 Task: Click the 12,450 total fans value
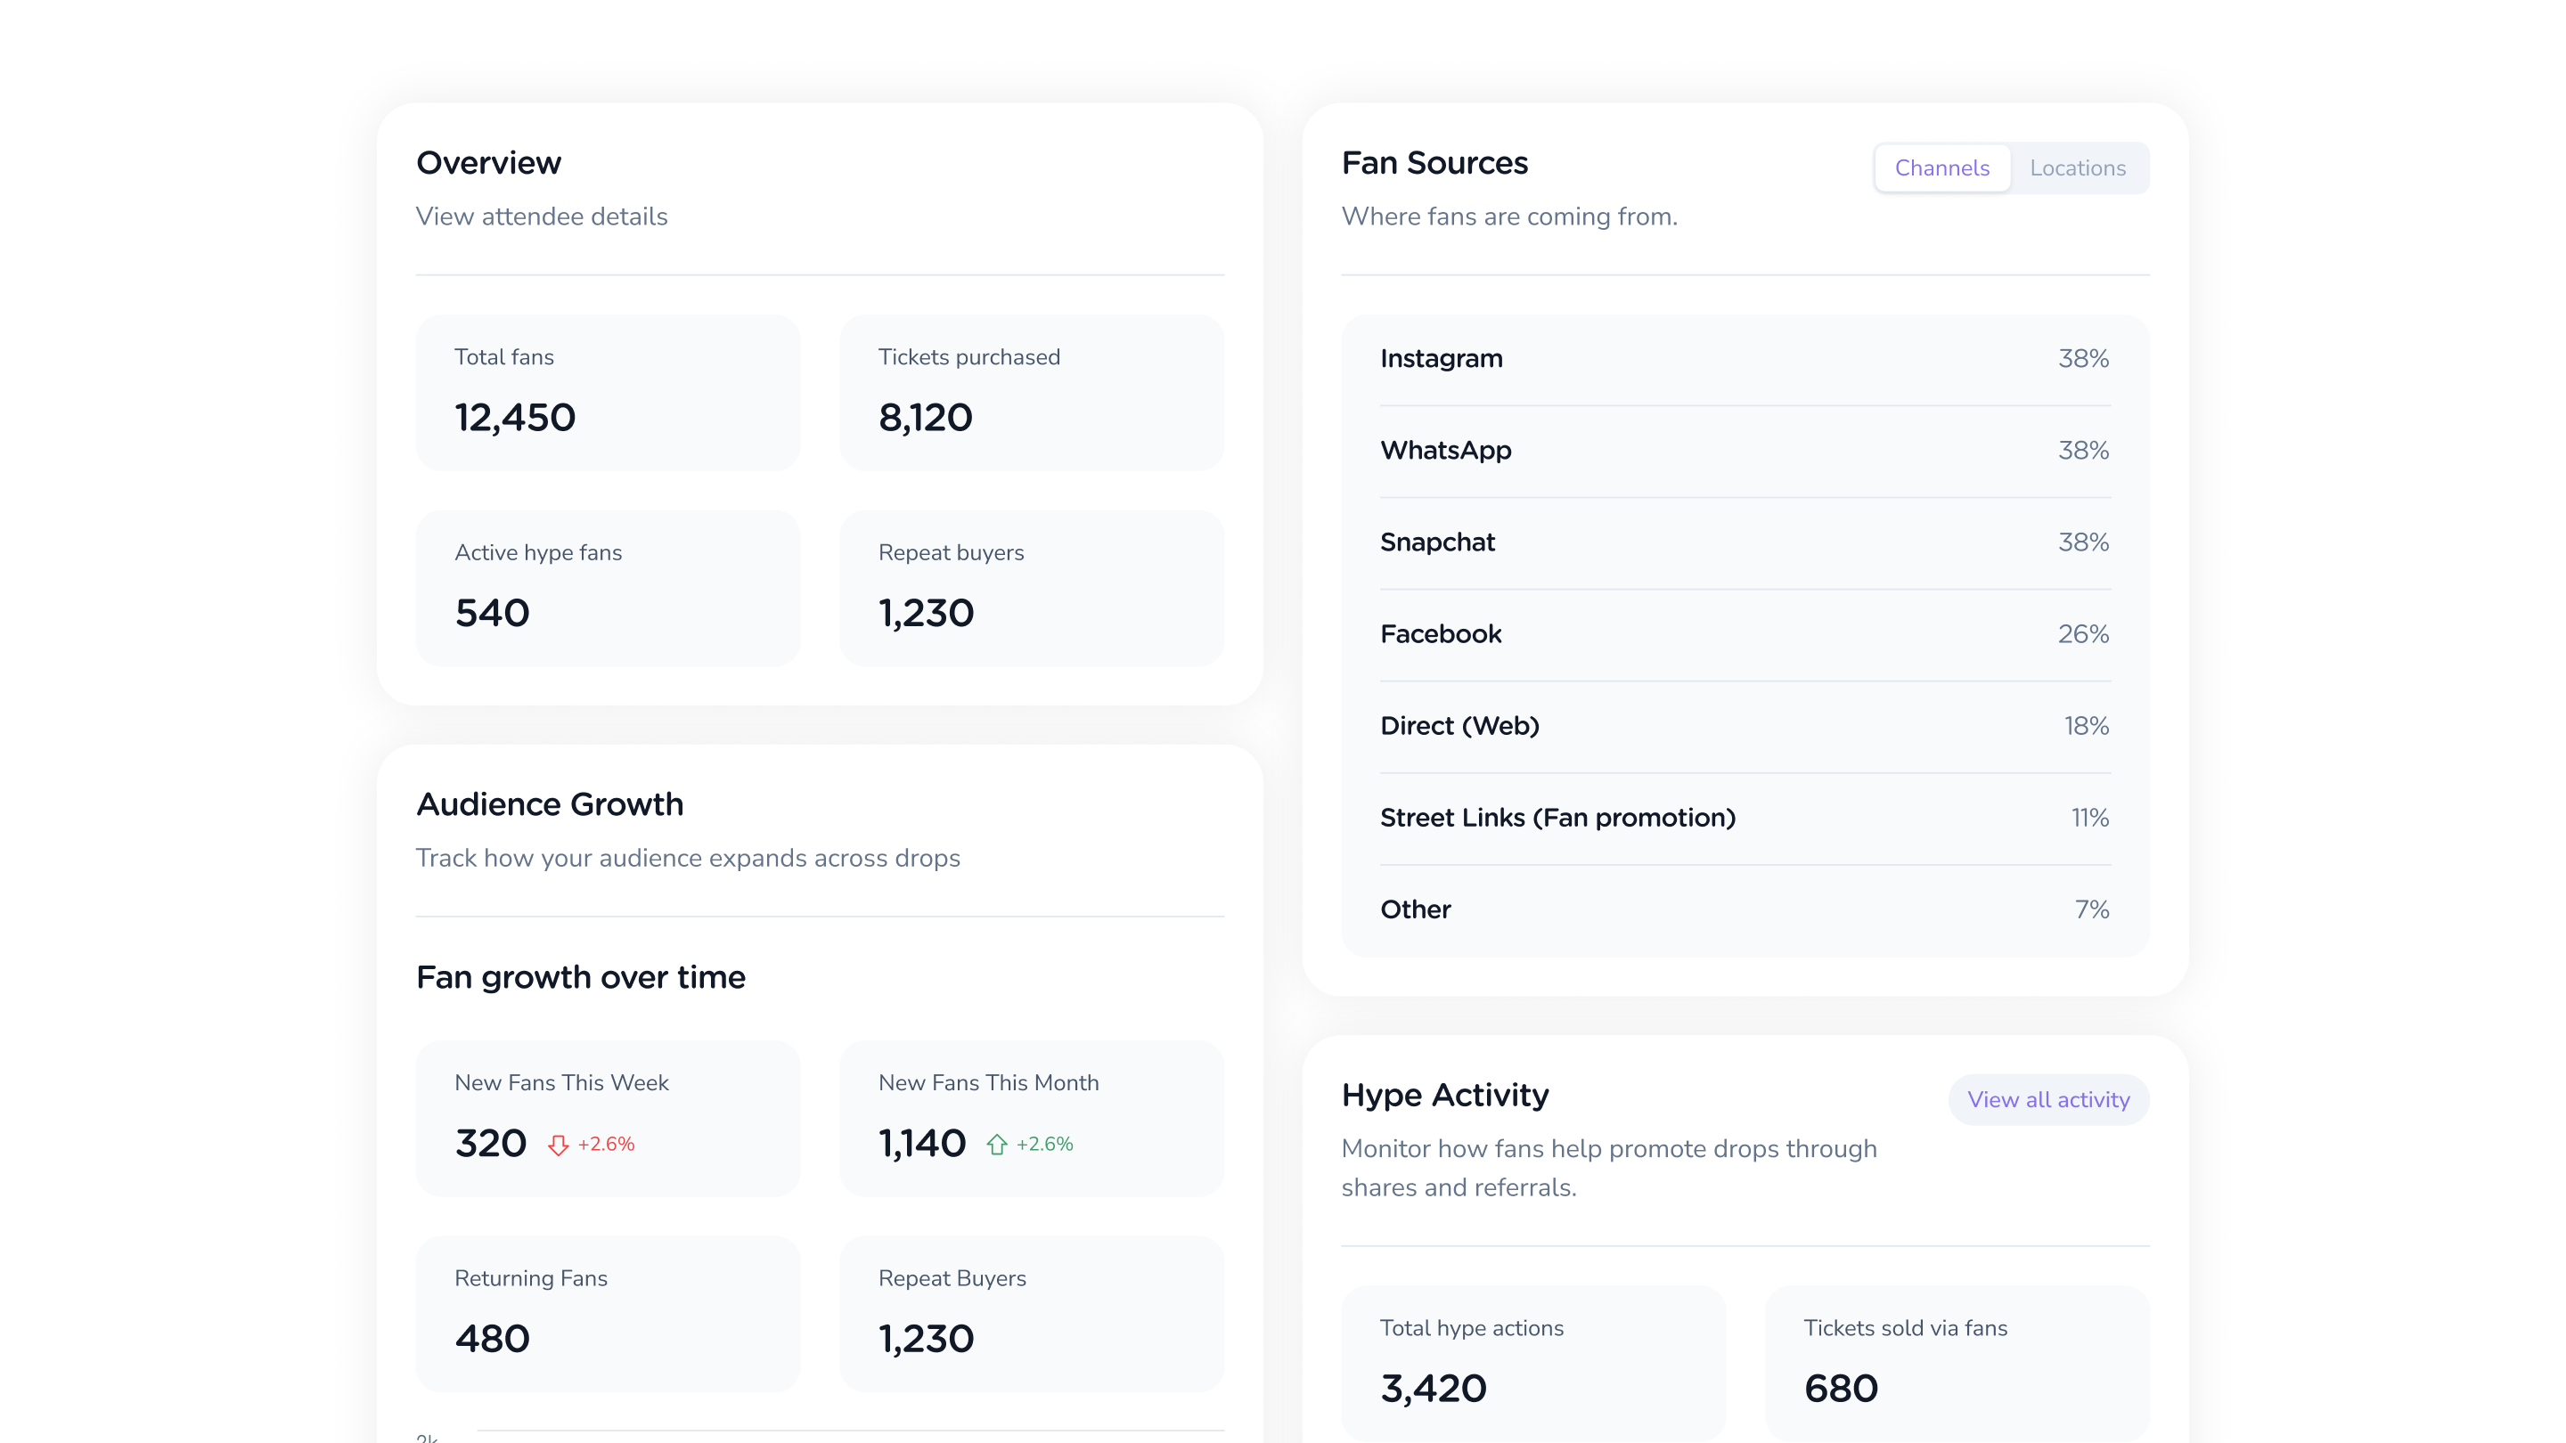tap(515, 417)
